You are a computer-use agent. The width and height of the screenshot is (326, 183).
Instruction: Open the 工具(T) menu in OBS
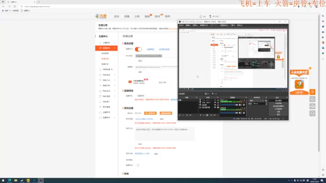click(x=233, y=25)
